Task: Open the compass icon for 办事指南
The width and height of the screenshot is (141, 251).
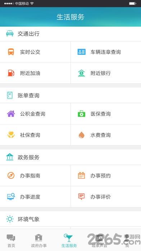Action: 11,175
